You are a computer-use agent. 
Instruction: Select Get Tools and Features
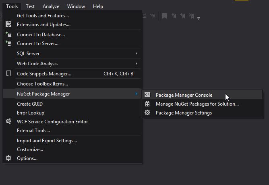43,16
